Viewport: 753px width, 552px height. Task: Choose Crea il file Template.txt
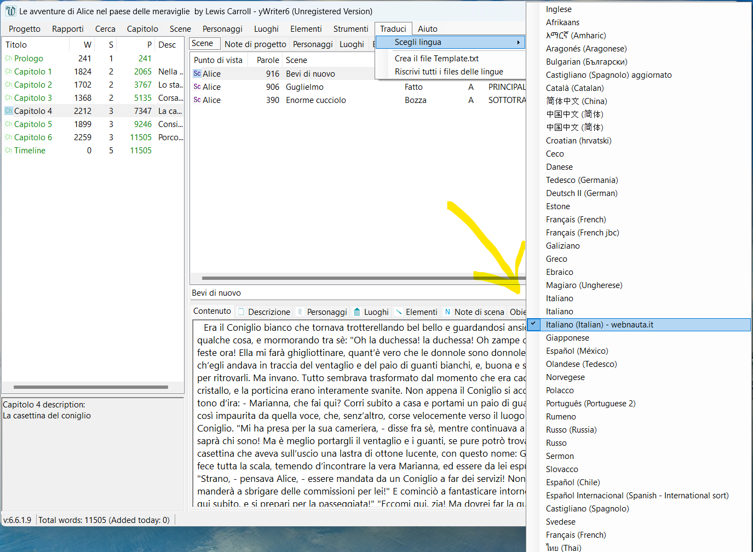436,59
